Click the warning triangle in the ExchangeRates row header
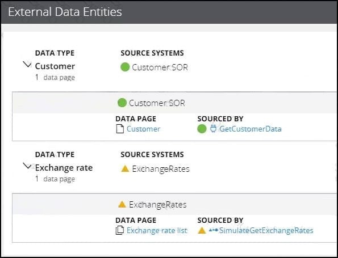This screenshot has width=338, height=258. pos(122,204)
